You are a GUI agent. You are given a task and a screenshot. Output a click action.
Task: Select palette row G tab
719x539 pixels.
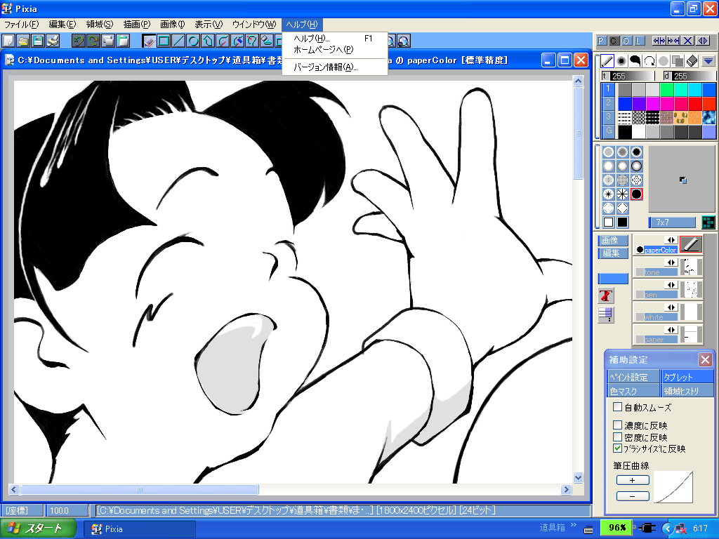[608, 131]
